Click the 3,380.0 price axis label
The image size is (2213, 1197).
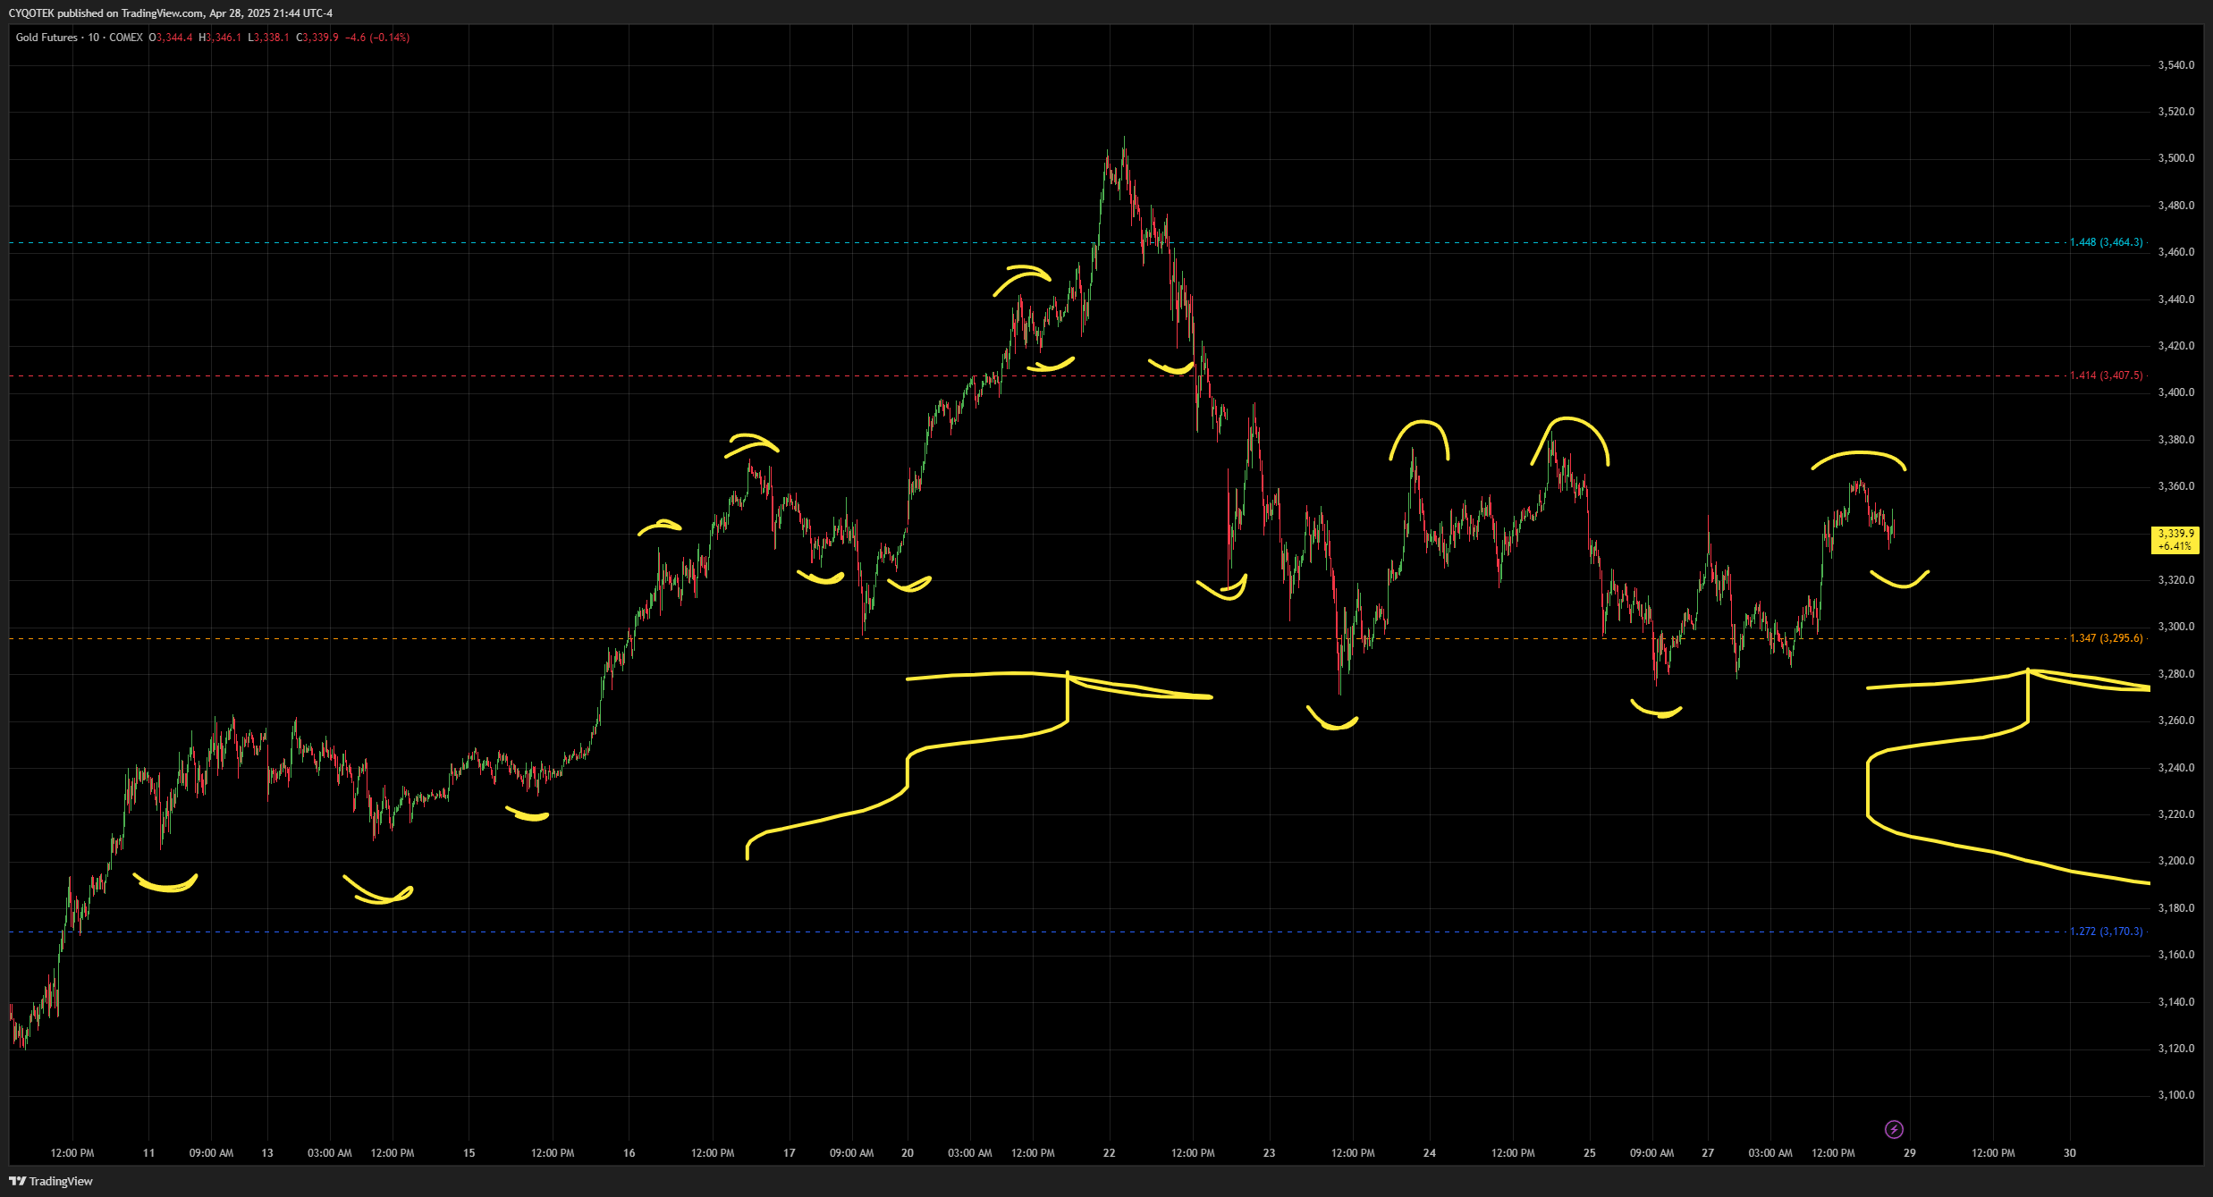2175,440
